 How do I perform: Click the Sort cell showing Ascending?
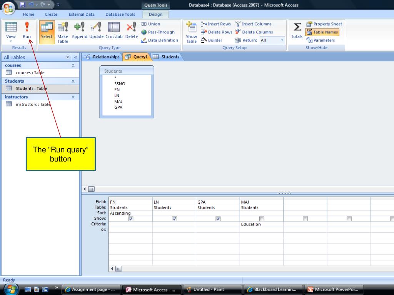tap(130, 213)
